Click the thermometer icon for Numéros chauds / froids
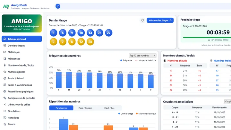This screenshot has width=231, height=130. point(5,65)
